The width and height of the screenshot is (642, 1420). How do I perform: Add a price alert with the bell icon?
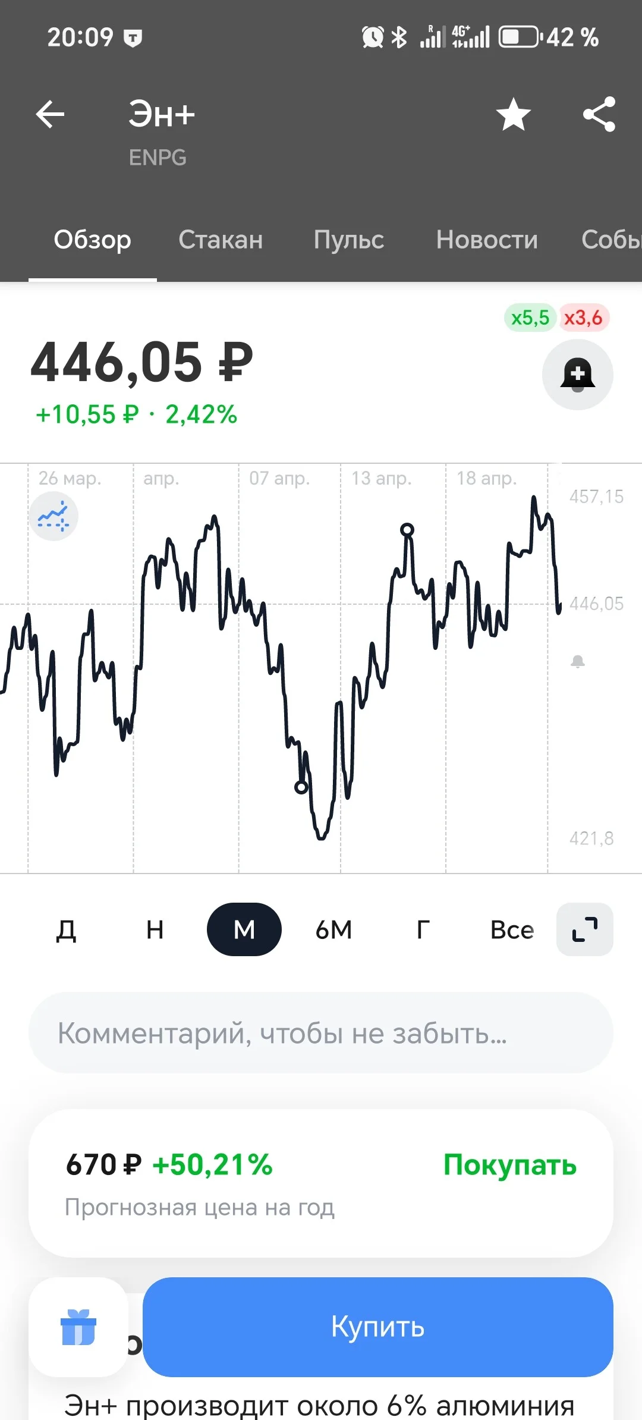coord(578,375)
